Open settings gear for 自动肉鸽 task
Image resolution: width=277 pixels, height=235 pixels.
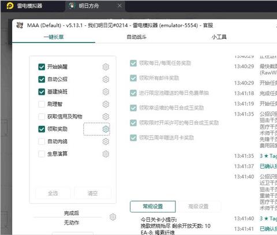[106, 141]
